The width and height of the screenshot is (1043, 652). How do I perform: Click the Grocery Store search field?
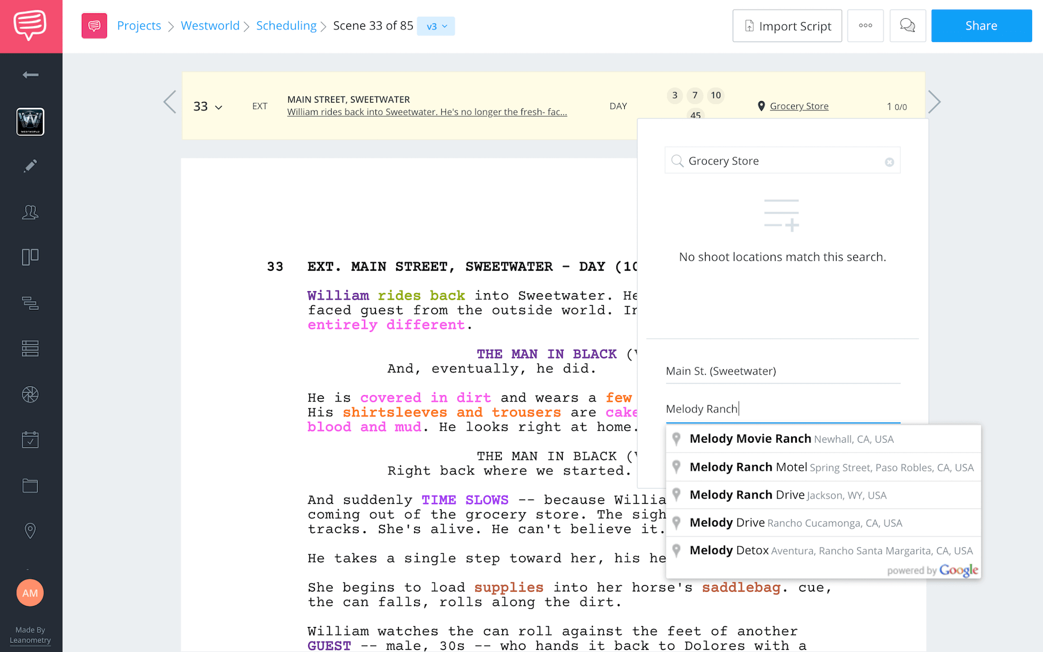click(x=782, y=160)
